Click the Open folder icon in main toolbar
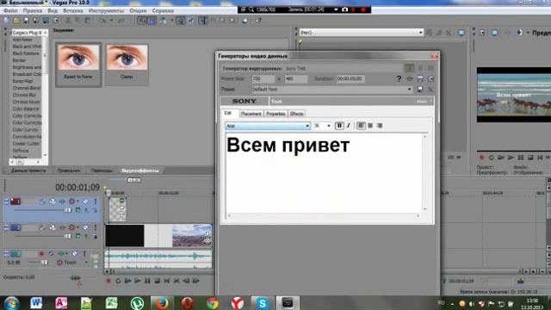 [x=16, y=21]
